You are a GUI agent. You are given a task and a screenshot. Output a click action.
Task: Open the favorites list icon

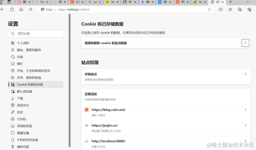click(230, 10)
